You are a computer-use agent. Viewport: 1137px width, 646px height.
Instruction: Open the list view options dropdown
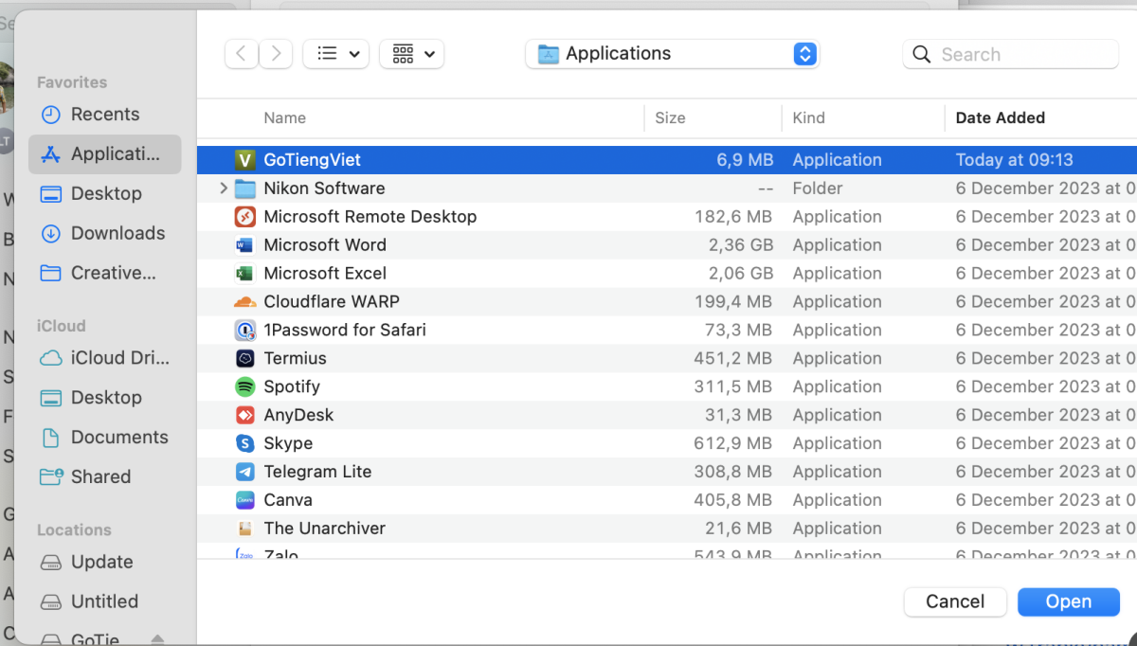click(335, 54)
